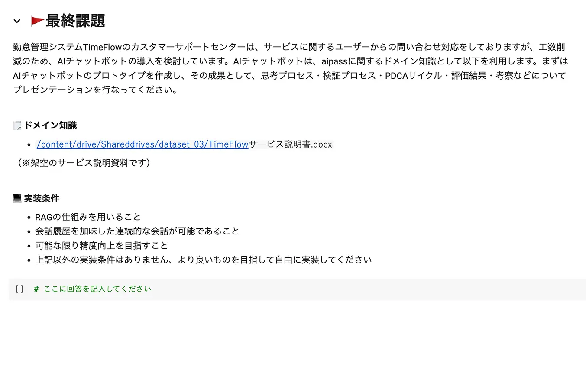This screenshot has width=586, height=366.
Task: Open the /content/drive/Shareddrives/dataset_03/TimeFlow link
Action: click(142, 144)
